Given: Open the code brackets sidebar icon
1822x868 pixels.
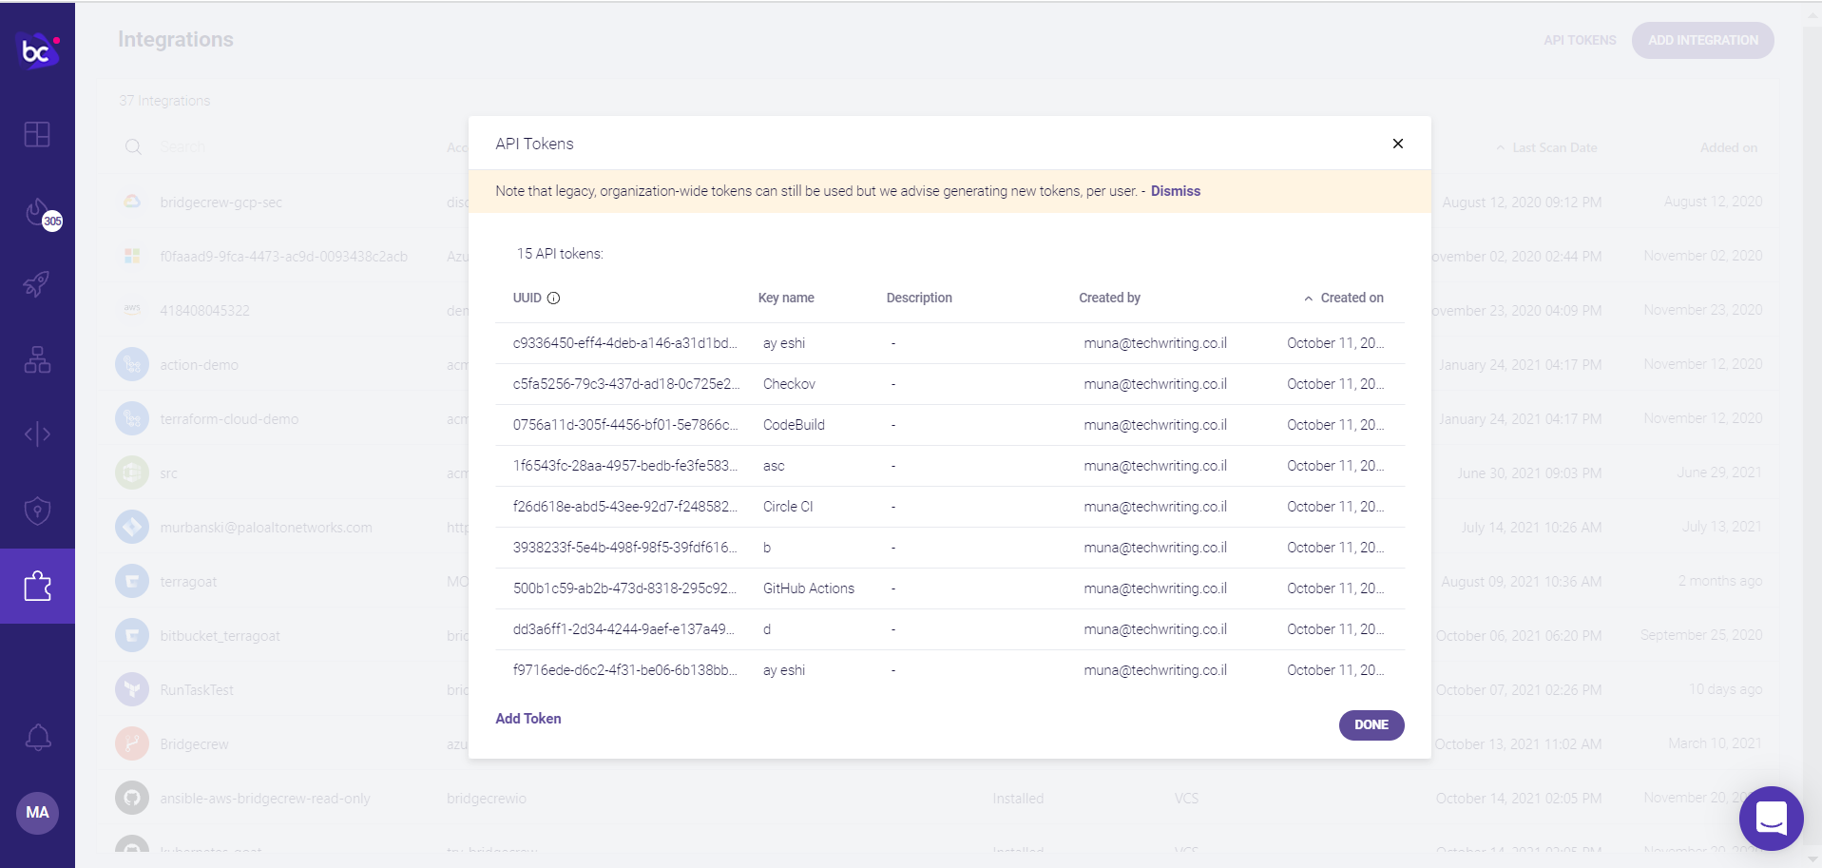Looking at the screenshot, I should (x=37, y=434).
